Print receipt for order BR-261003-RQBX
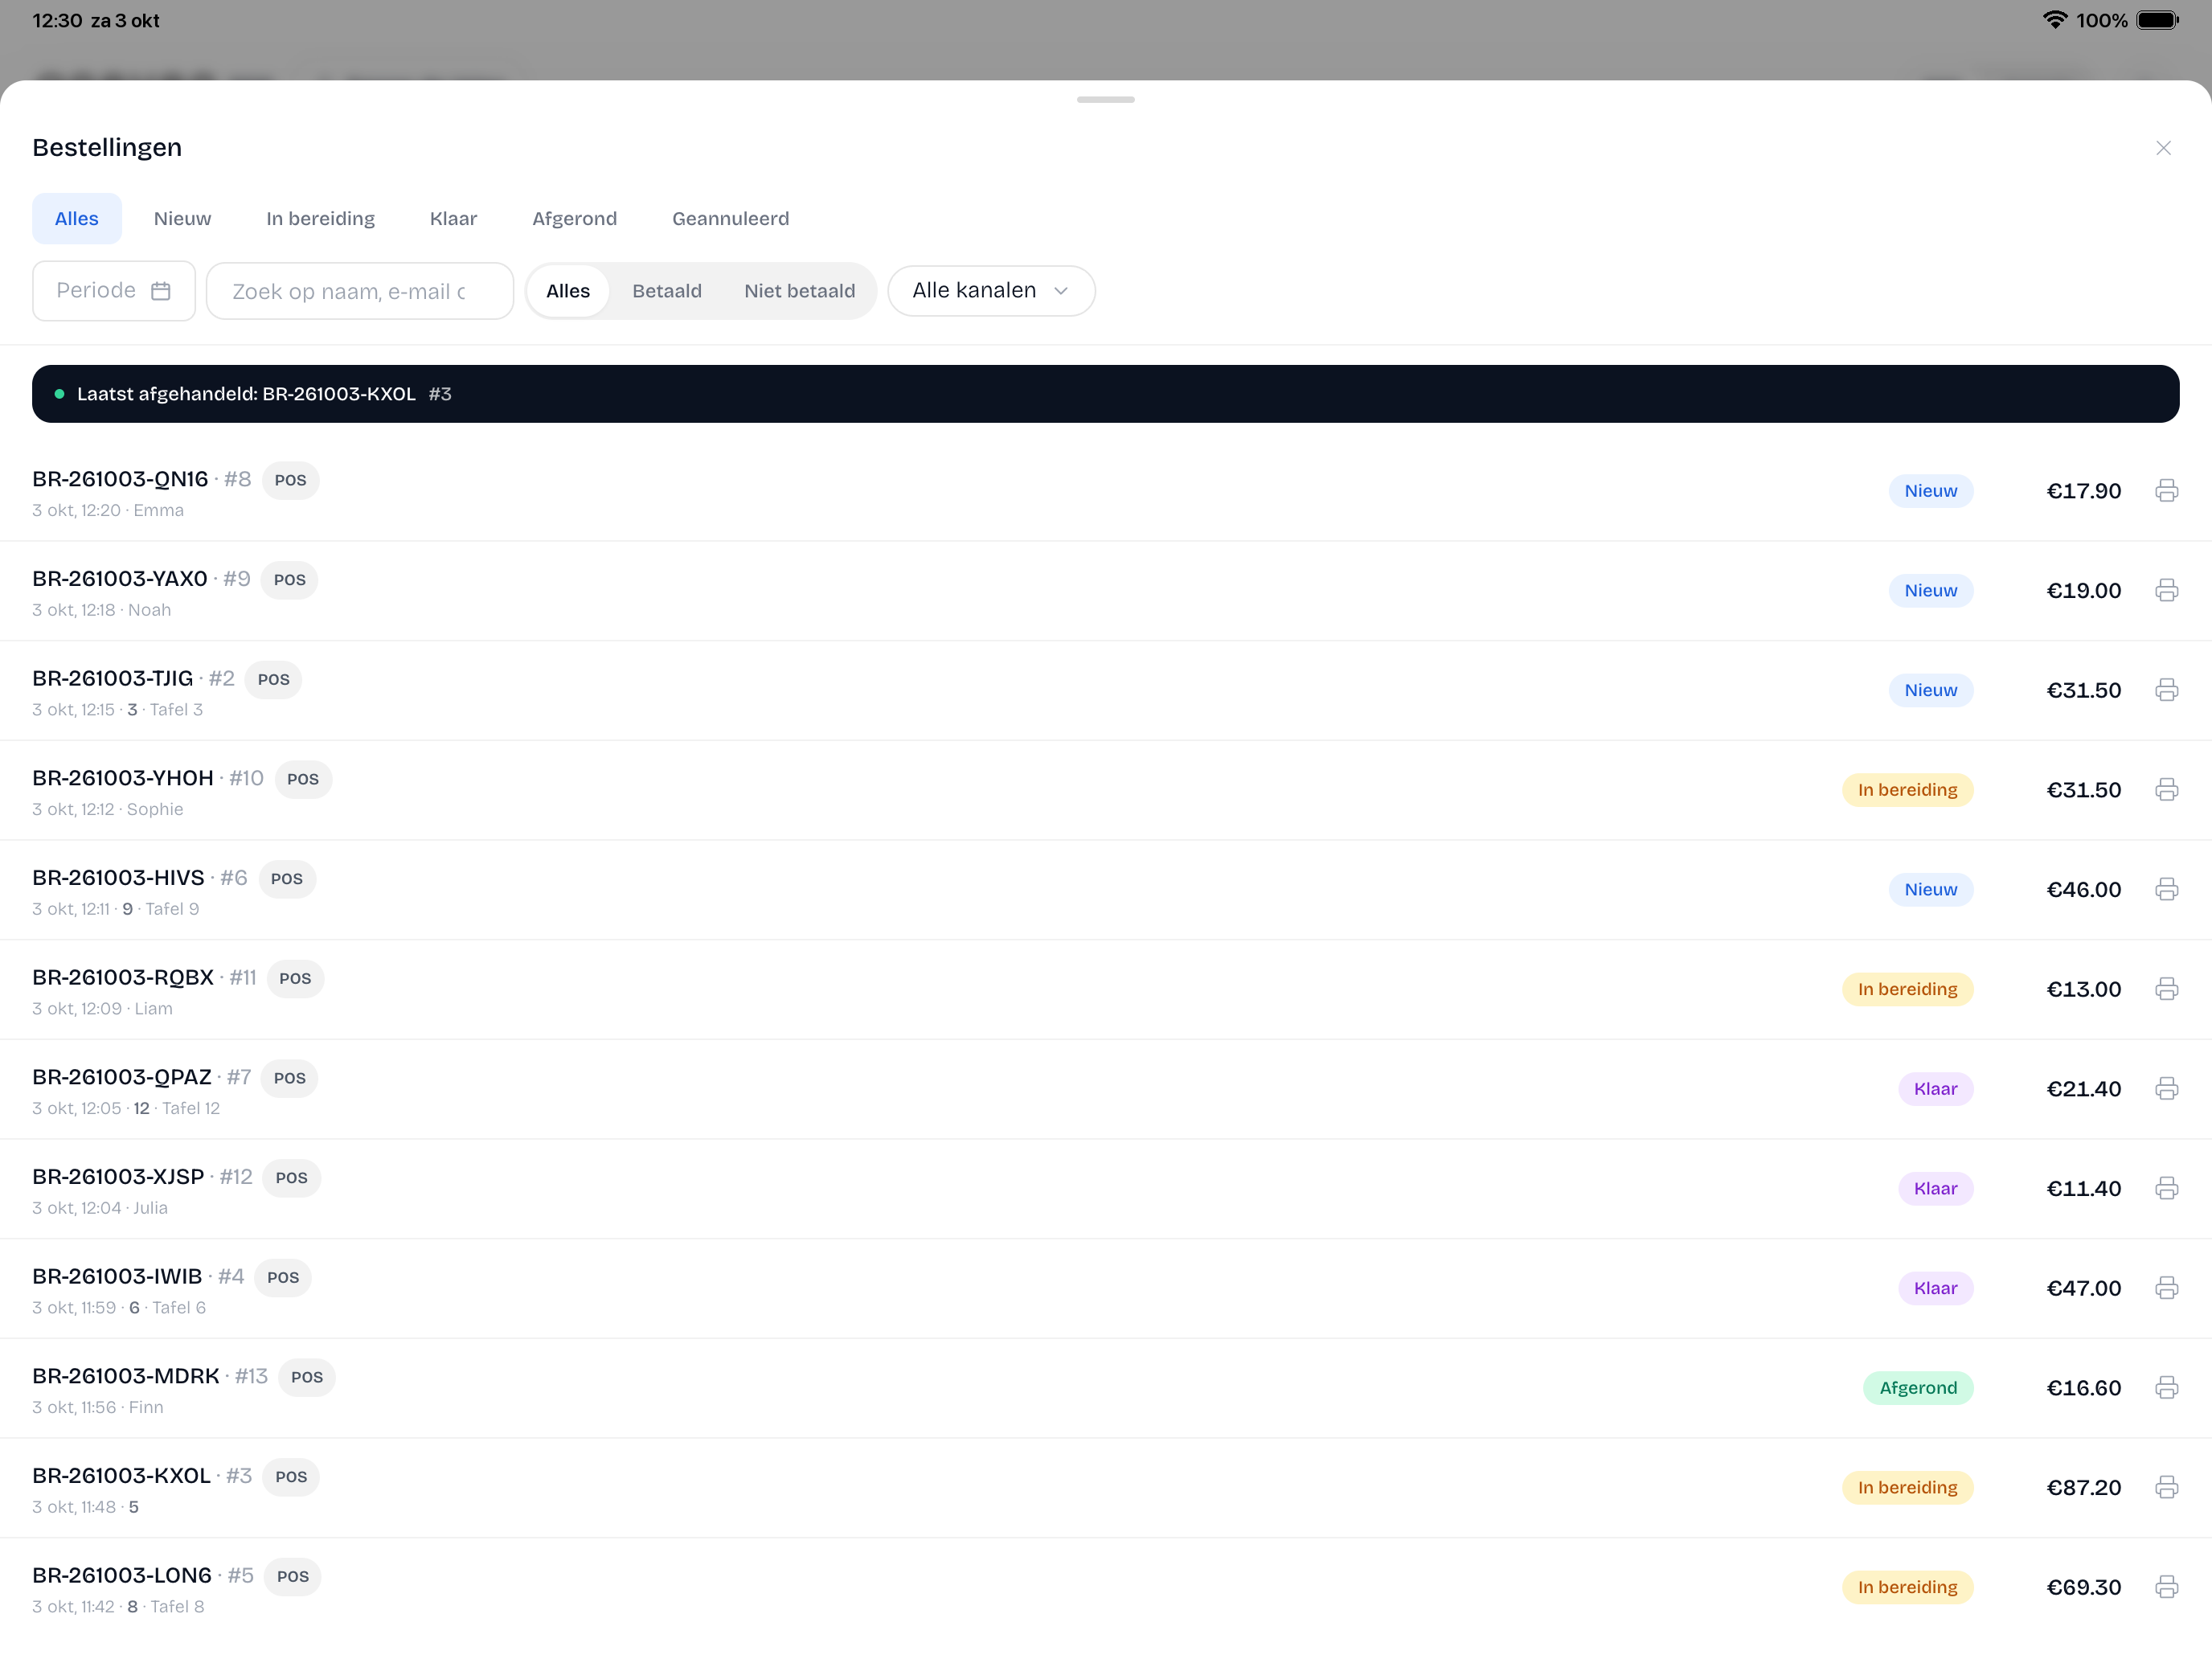 (2166, 989)
